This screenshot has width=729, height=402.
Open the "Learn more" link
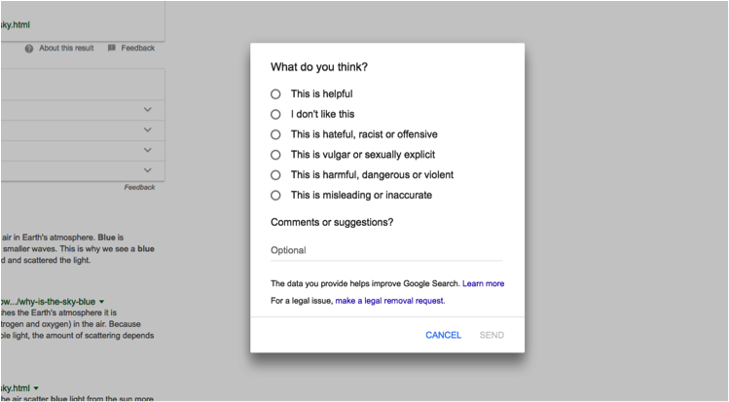484,283
